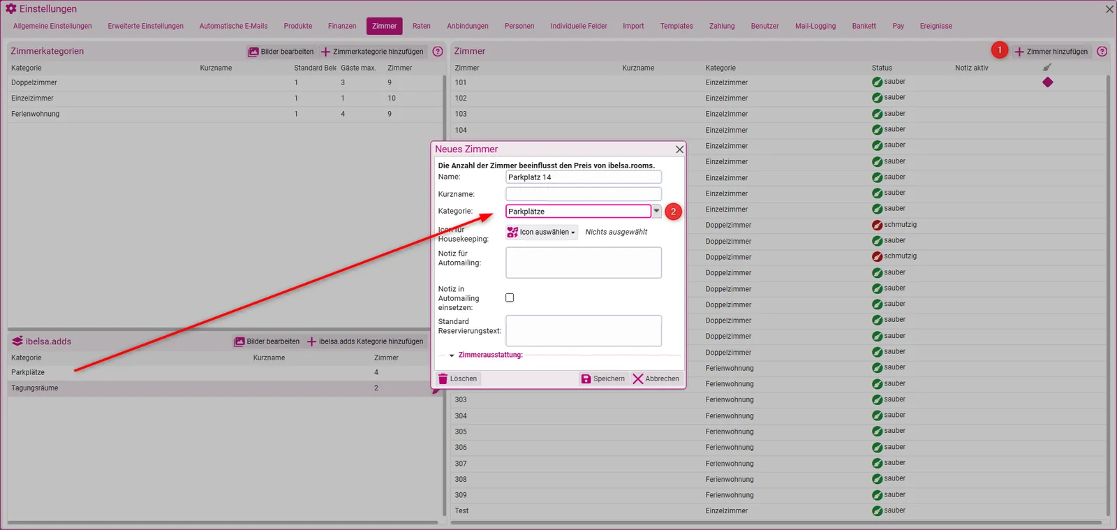The width and height of the screenshot is (1117, 530).
Task: Click the Standard Reservierungstext text area
Action: (x=584, y=331)
